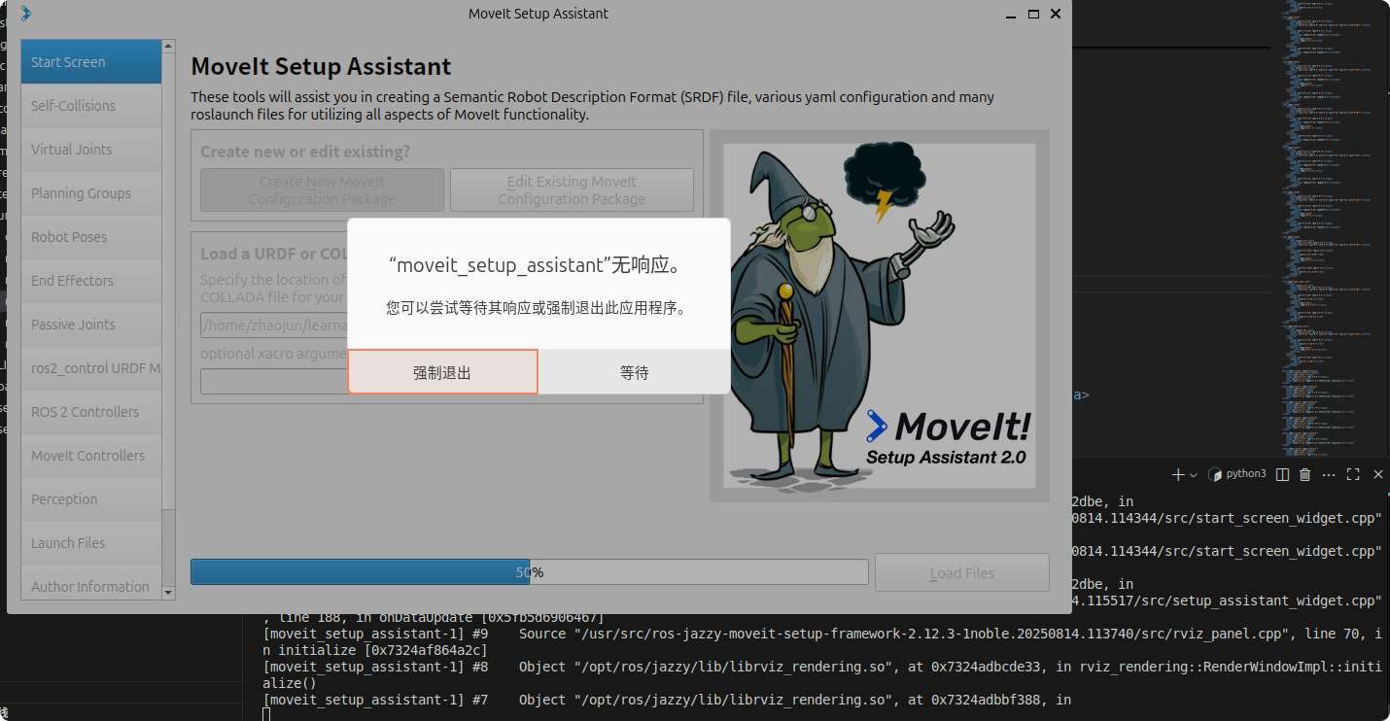Image resolution: width=1390 pixels, height=721 pixels.
Task: Open the Perception tab
Action: click(91, 498)
